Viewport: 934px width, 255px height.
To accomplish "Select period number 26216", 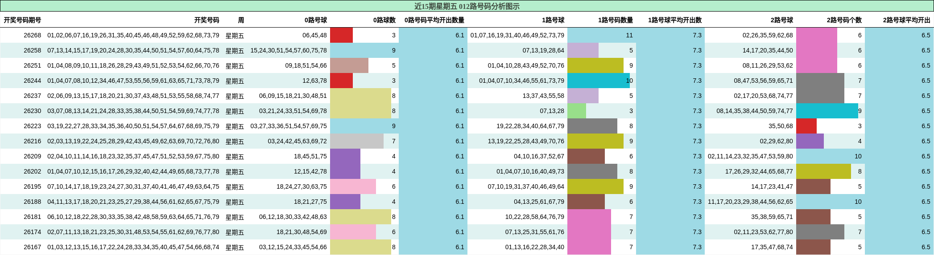I will pyautogui.click(x=32, y=141).
